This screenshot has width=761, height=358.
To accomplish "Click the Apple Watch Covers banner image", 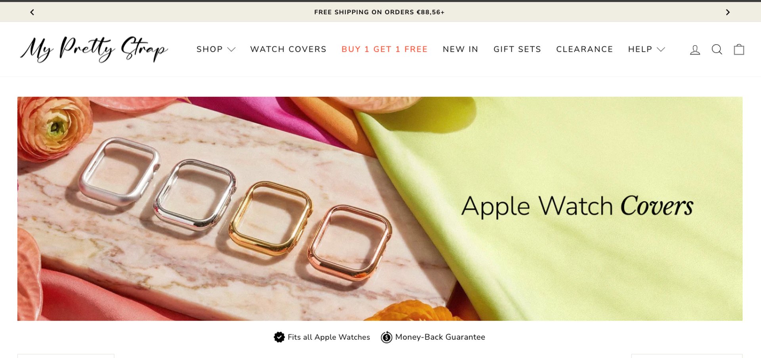I will click(x=380, y=208).
